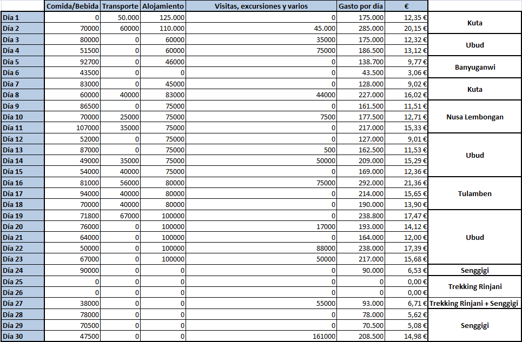The image size is (522, 342).
Task: Select the Transporte column header cell
Action: pos(120,6)
